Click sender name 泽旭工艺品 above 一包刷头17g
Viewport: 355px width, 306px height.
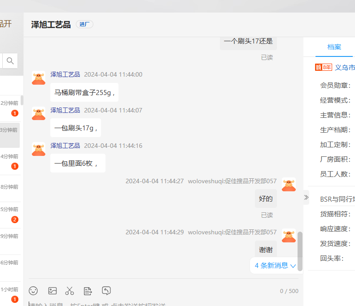tap(65, 110)
